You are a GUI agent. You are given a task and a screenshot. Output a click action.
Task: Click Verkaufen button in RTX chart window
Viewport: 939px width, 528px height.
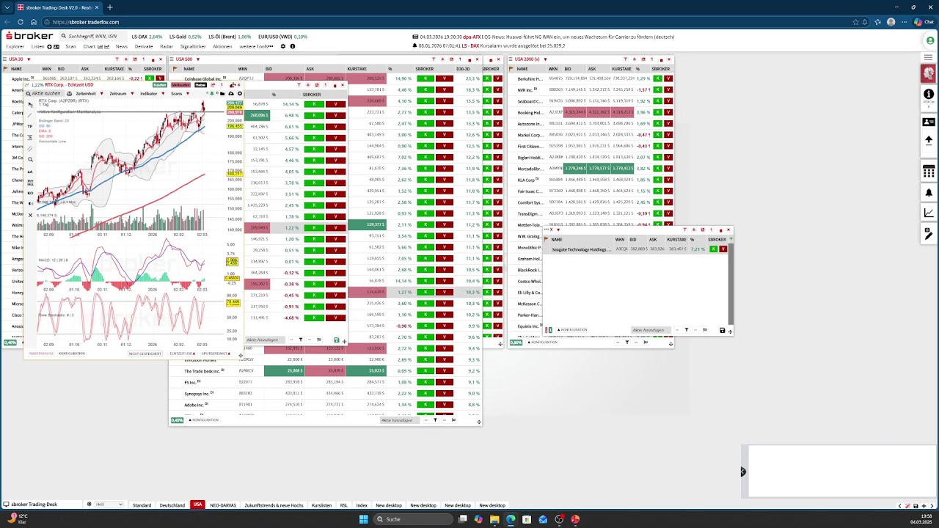point(180,85)
